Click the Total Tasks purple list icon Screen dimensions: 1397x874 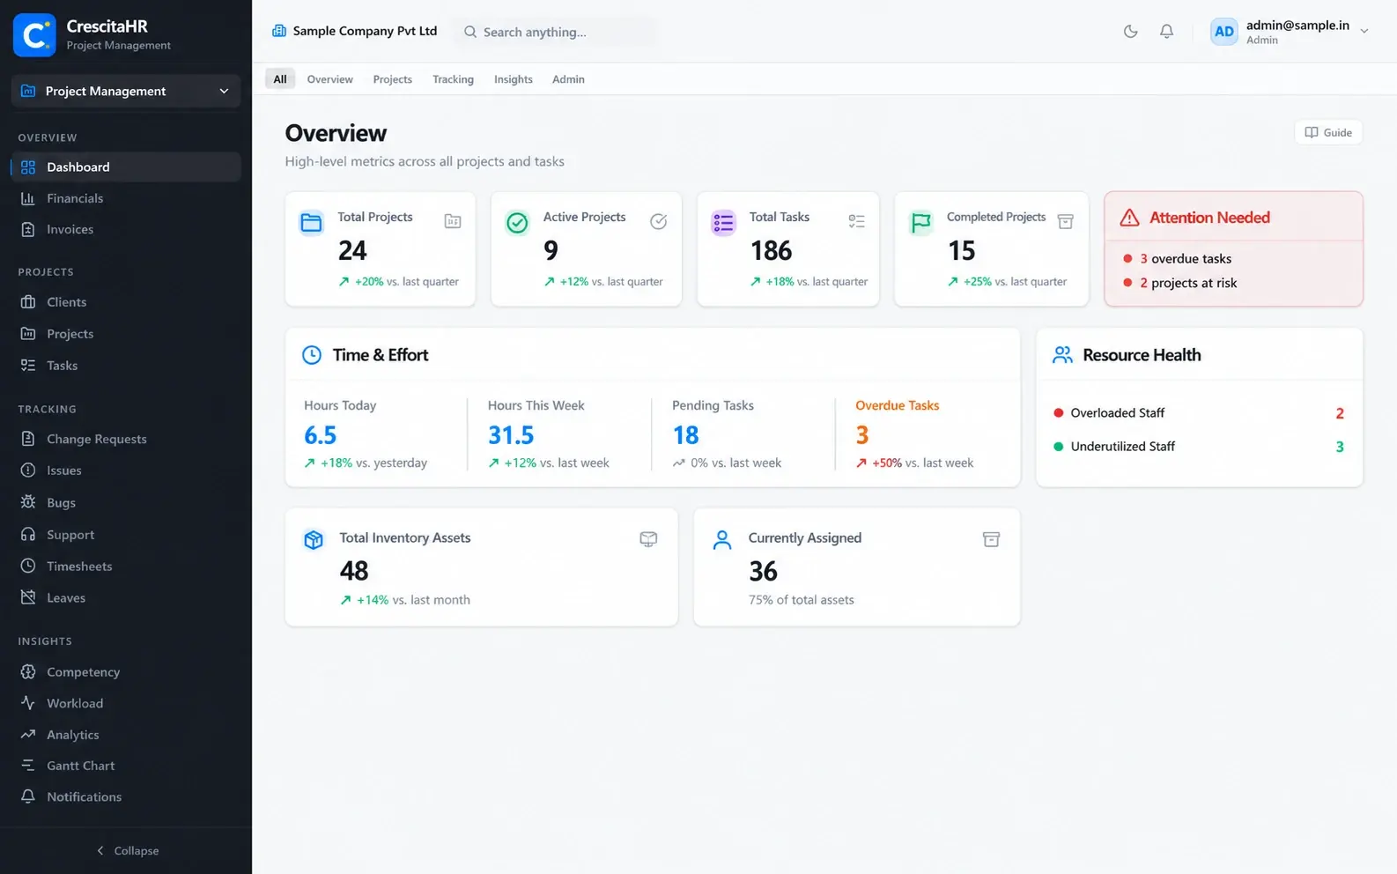pos(723,223)
